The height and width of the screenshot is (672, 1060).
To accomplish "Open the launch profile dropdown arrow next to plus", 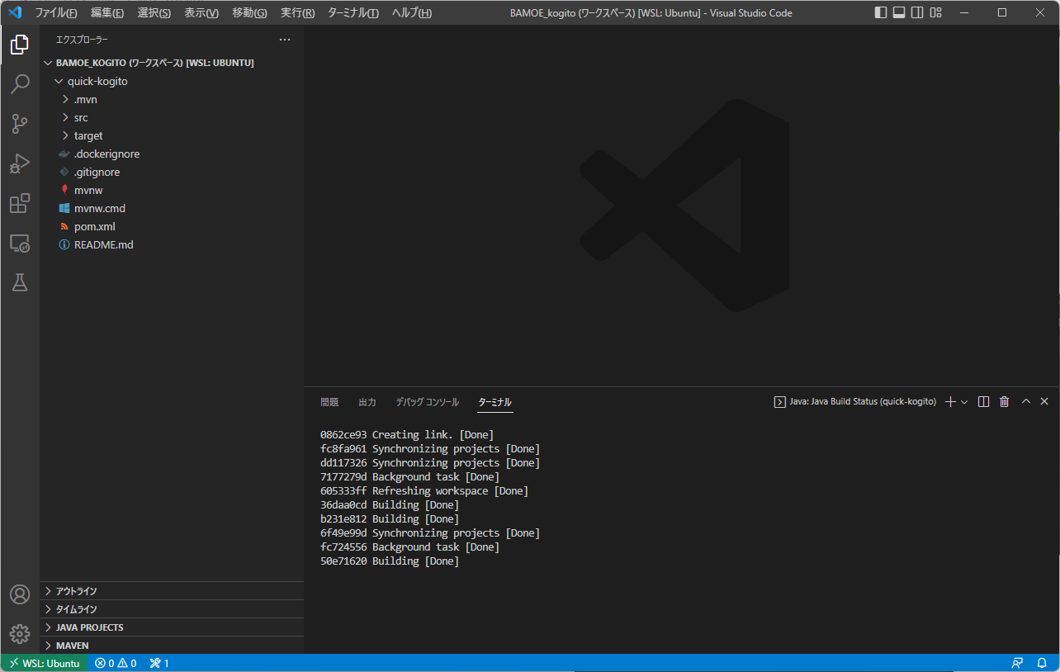I will pyautogui.click(x=964, y=402).
